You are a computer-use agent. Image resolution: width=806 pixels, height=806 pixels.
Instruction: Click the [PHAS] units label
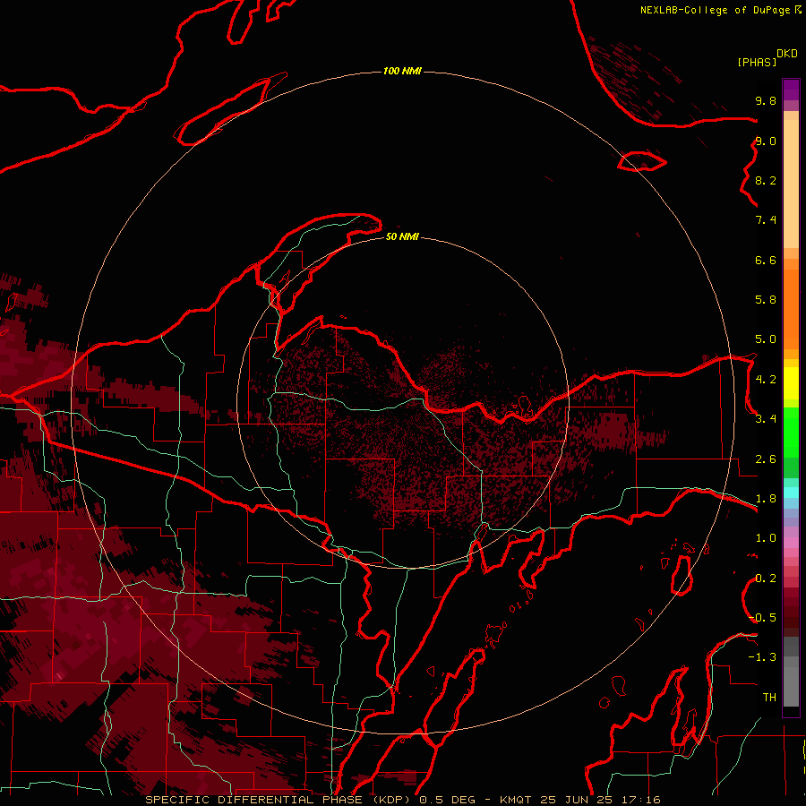click(x=757, y=62)
